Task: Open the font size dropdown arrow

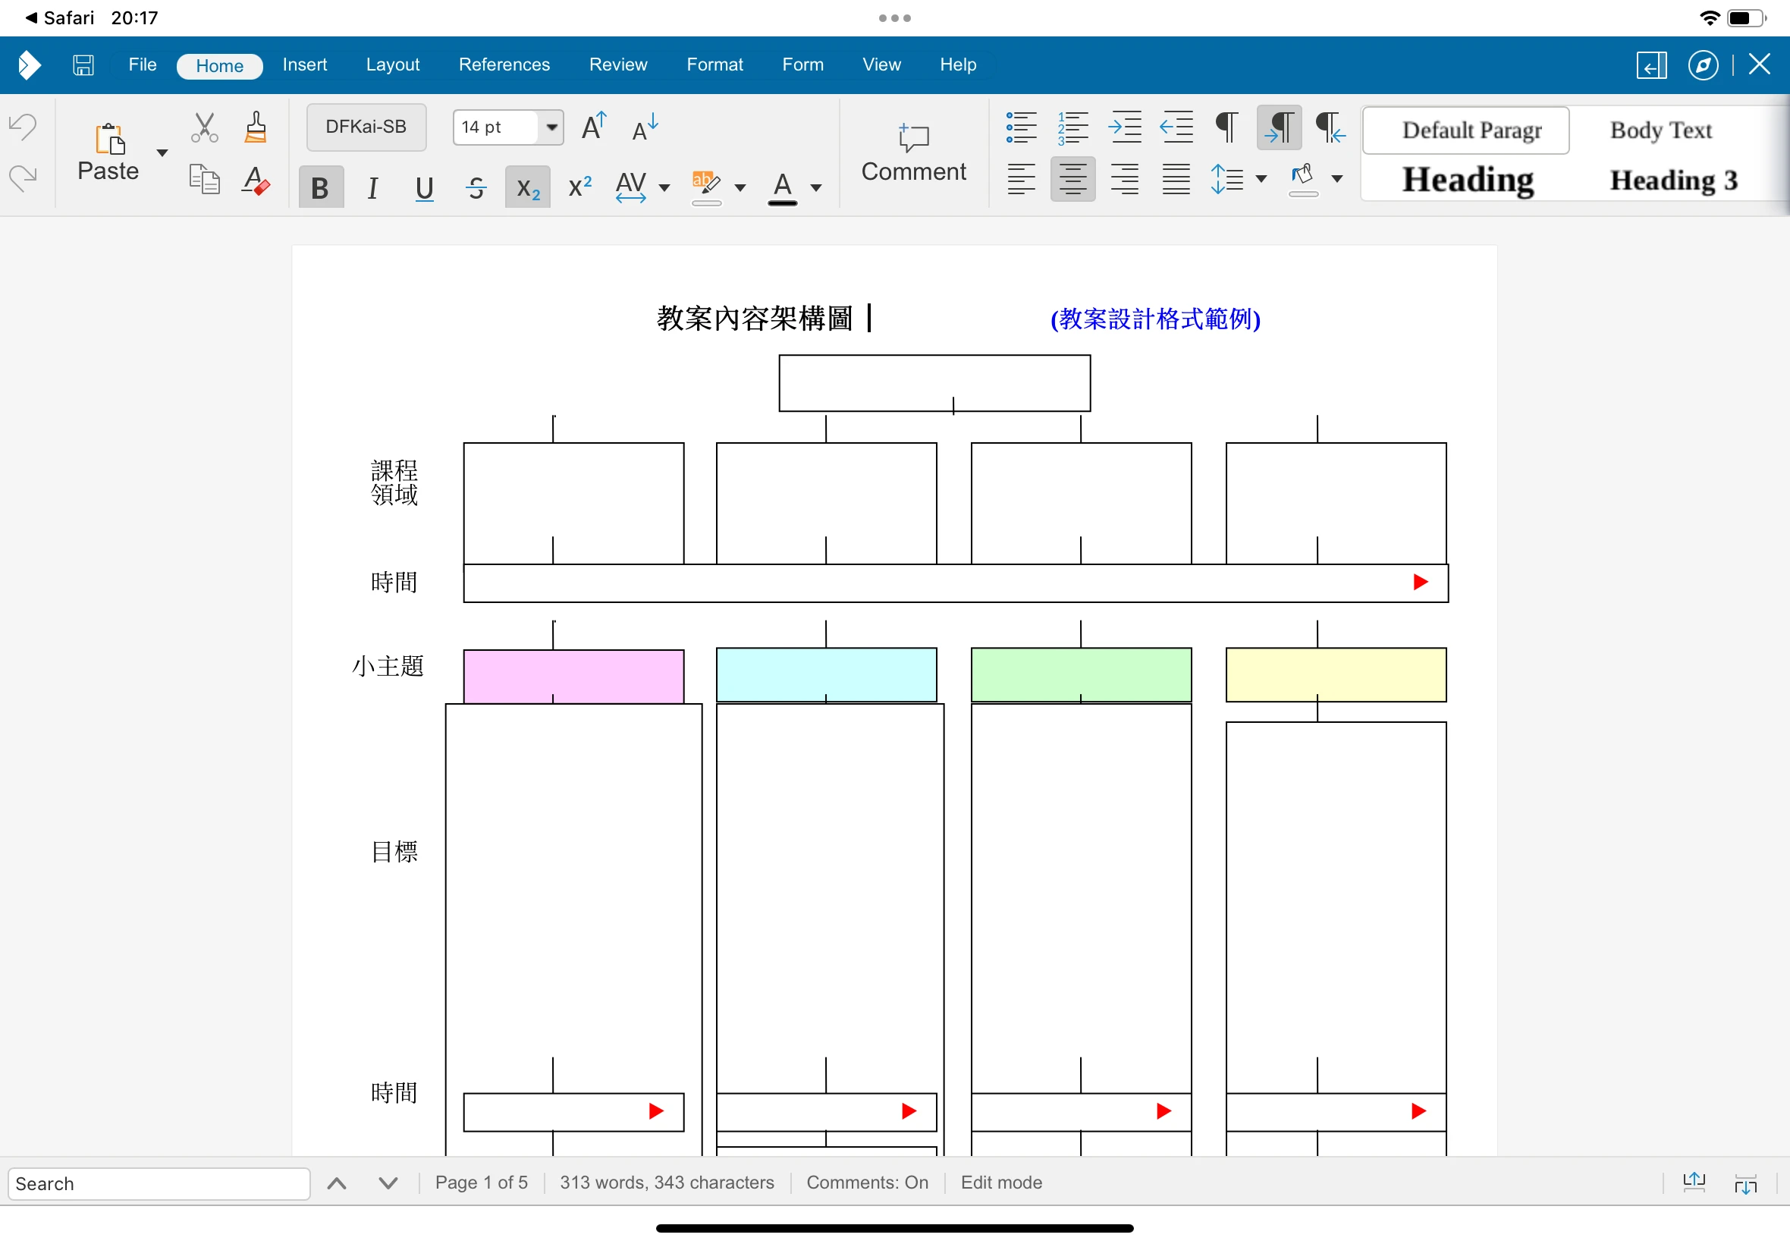Action: pyautogui.click(x=551, y=127)
